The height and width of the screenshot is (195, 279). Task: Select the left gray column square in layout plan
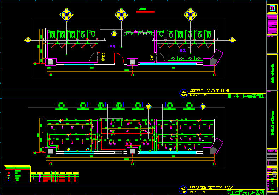click(x=51, y=62)
